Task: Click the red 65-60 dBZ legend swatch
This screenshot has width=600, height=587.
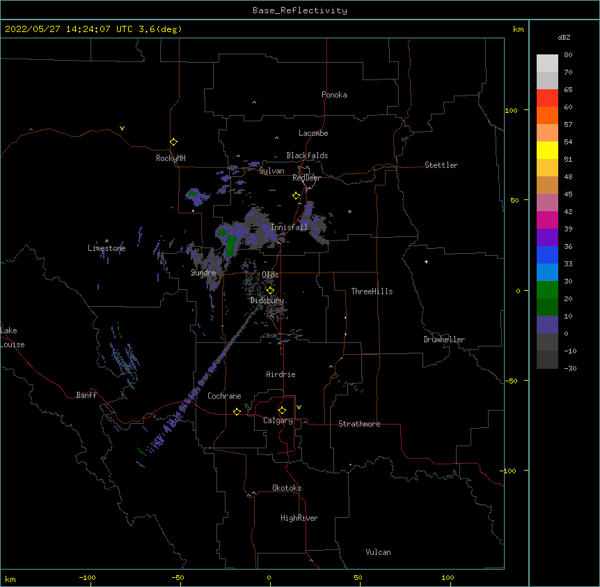Action: [547, 98]
